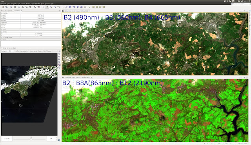Viewport: 251px width, 145px height.
Task: Enable Snap to selected pin checkbox
Action: pos(2,48)
